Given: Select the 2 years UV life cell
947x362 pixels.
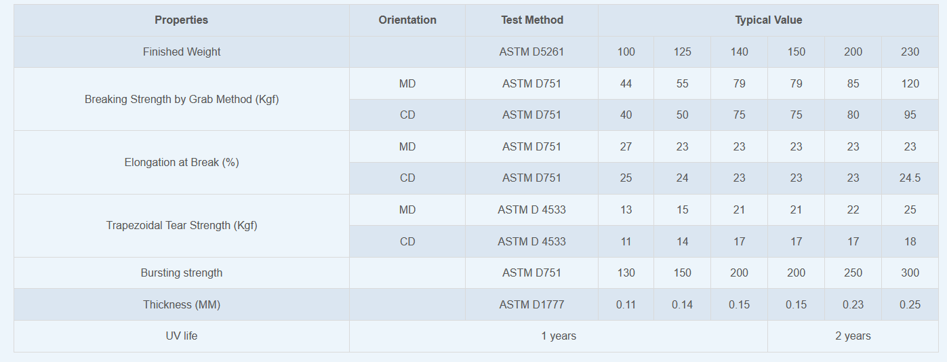Looking at the screenshot, I should pos(853,336).
